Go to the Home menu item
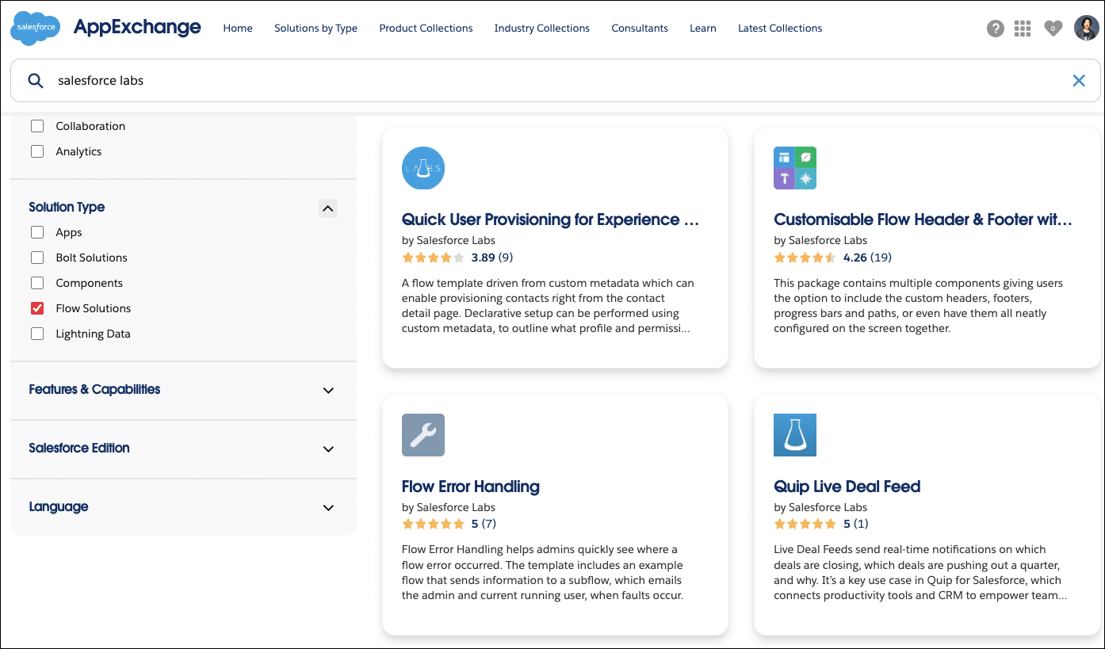 (238, 28)
